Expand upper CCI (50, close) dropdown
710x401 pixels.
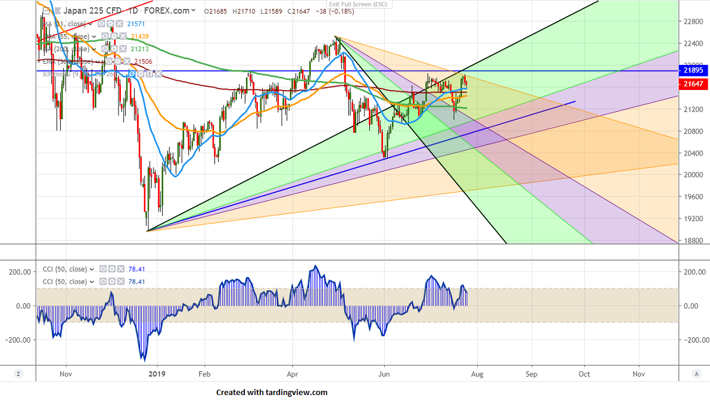click(92, 269)
